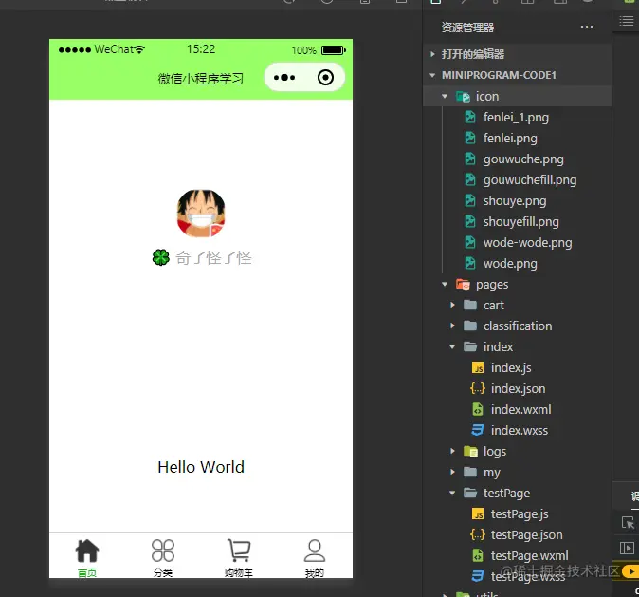Open testPage.wxml file

coord(529,555)
